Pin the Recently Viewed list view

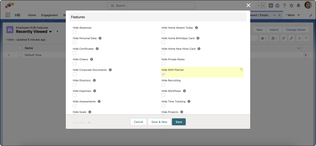pyautogui.click(x=58, y=32)
